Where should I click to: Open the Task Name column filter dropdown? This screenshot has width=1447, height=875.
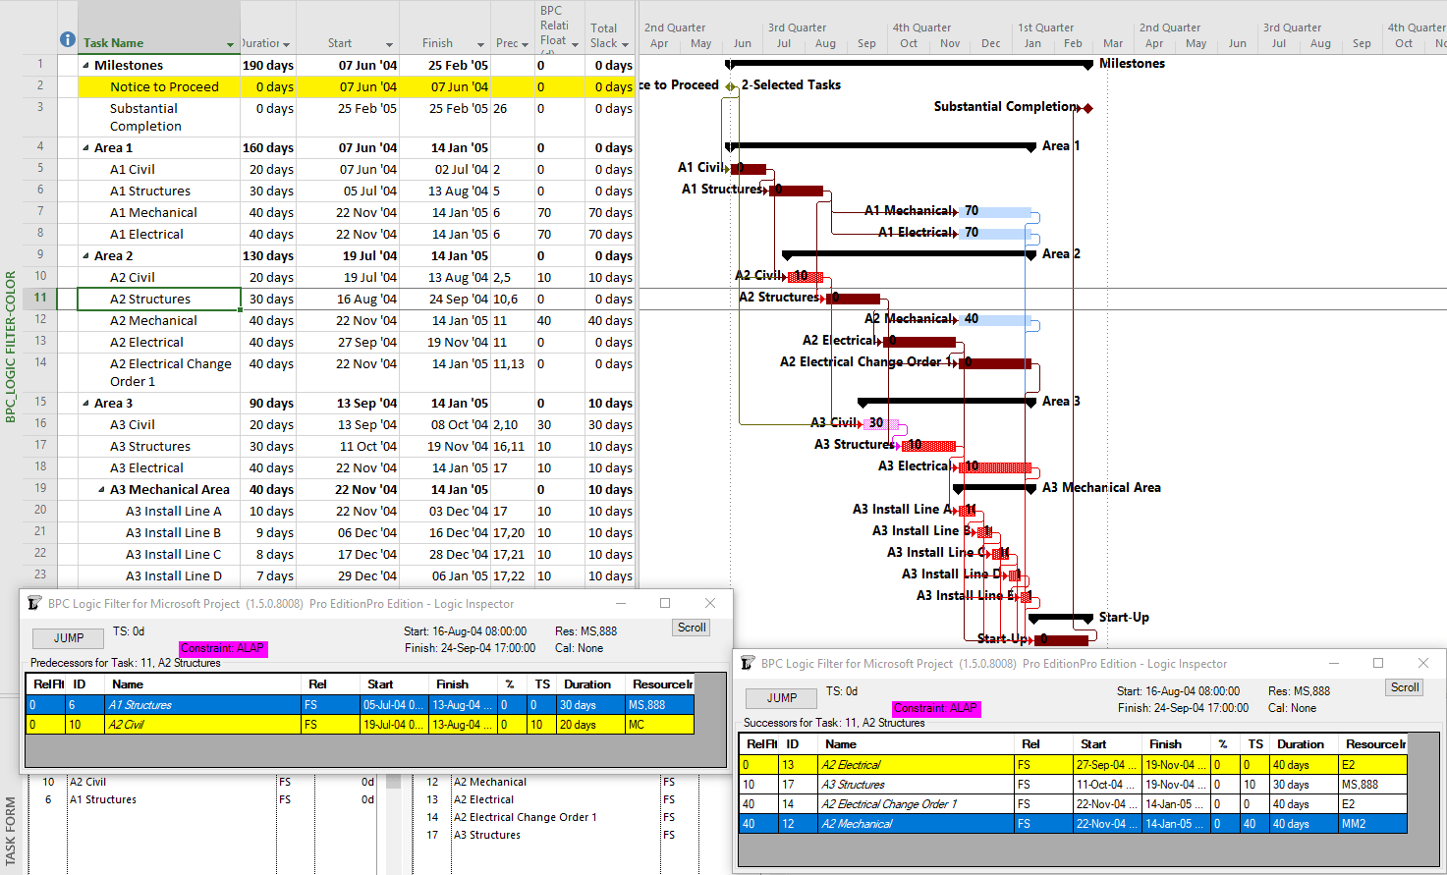[229, 44]
